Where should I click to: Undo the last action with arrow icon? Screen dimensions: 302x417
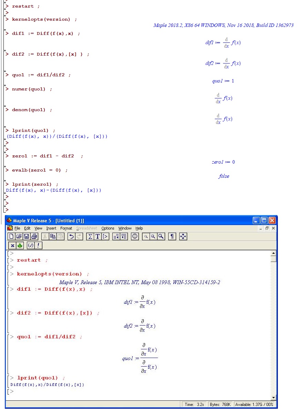[x=71, y=236]
